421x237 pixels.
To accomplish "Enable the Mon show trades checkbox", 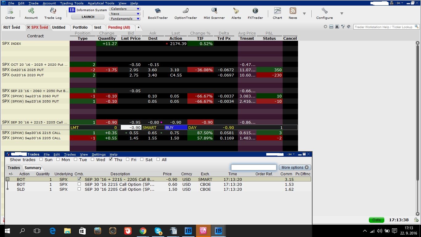I will [x=58, y=160].
